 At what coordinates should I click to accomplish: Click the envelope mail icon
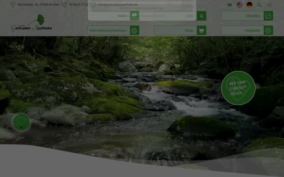pyautogui.click(x=93, y=5)
